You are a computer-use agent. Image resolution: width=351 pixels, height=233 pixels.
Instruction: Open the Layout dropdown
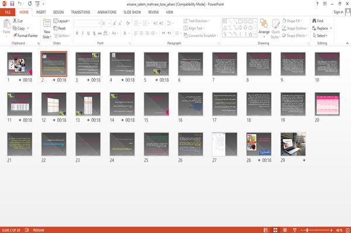[61, 21]
